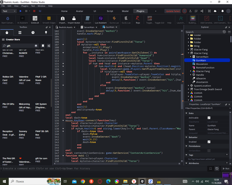Open the Windows Start menu

coord(4,181)
